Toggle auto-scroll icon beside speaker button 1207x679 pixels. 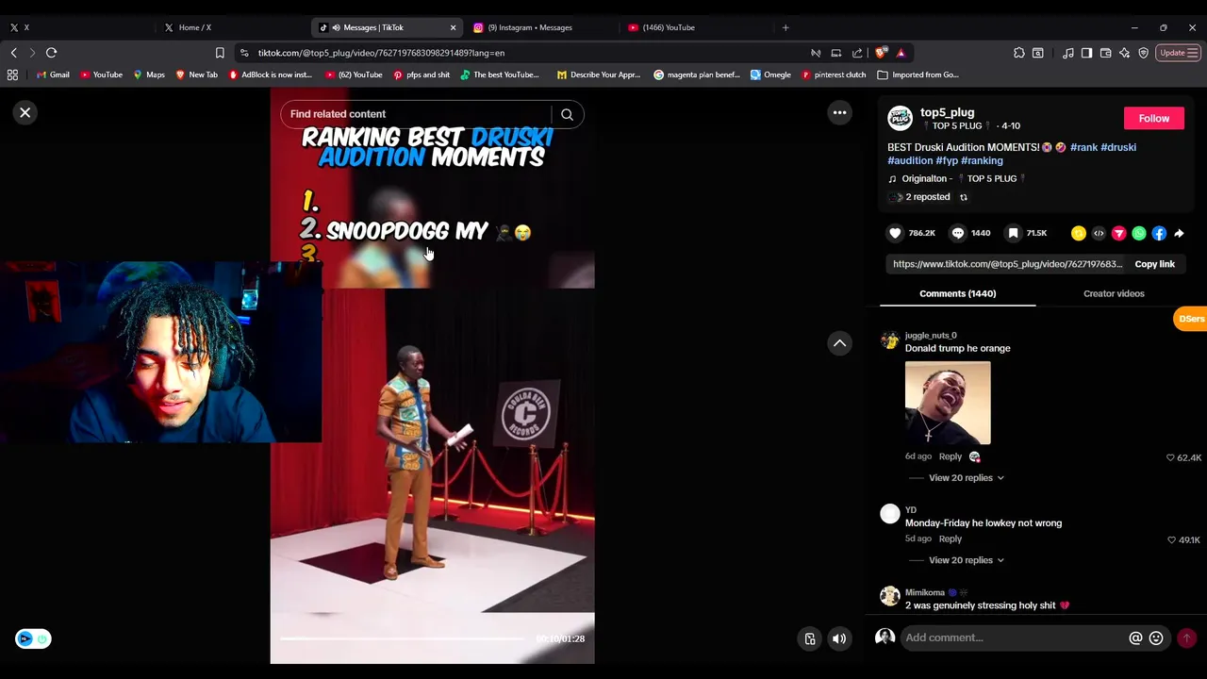coord(809,639)
